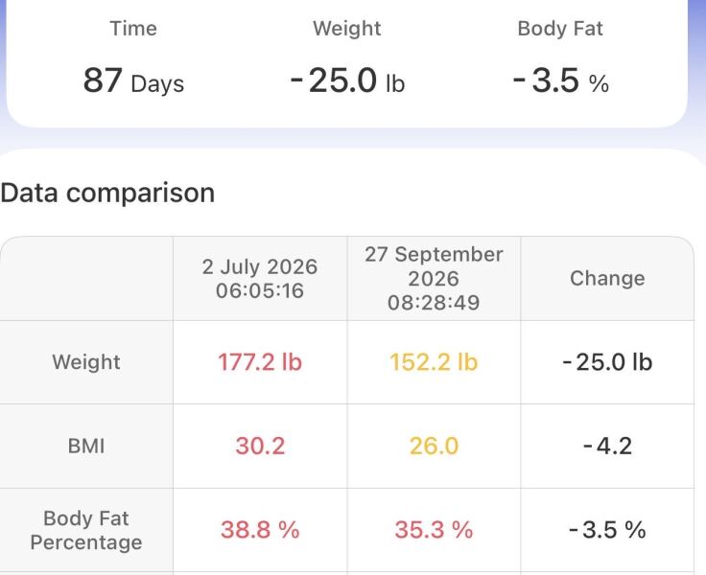Select the 152.2 lb current weight cell
This screenshot has width=706, height=575.
pos(434,362)
